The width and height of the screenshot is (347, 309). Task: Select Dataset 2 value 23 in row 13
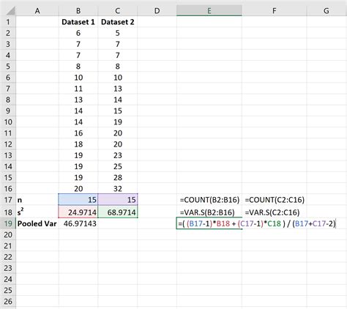point(118,155)
